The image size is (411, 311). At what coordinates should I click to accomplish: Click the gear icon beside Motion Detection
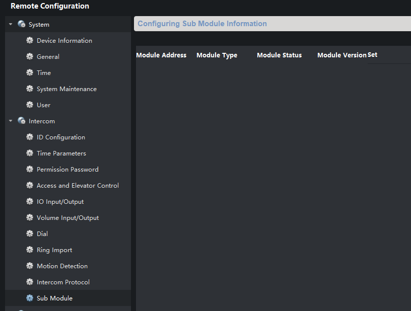30,266
